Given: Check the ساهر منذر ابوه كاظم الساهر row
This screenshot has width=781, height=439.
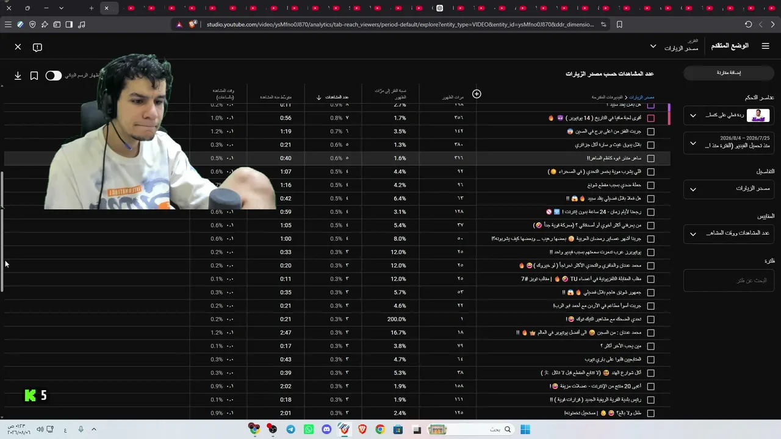Looking at the screenshot, I should pos(651,159).
